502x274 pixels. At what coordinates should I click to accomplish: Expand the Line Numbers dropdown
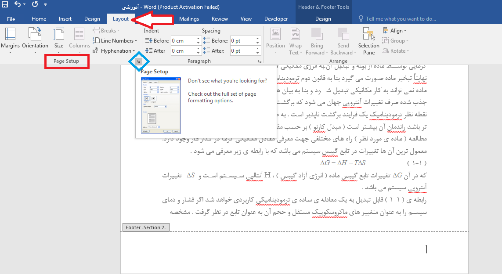point(116,41)
